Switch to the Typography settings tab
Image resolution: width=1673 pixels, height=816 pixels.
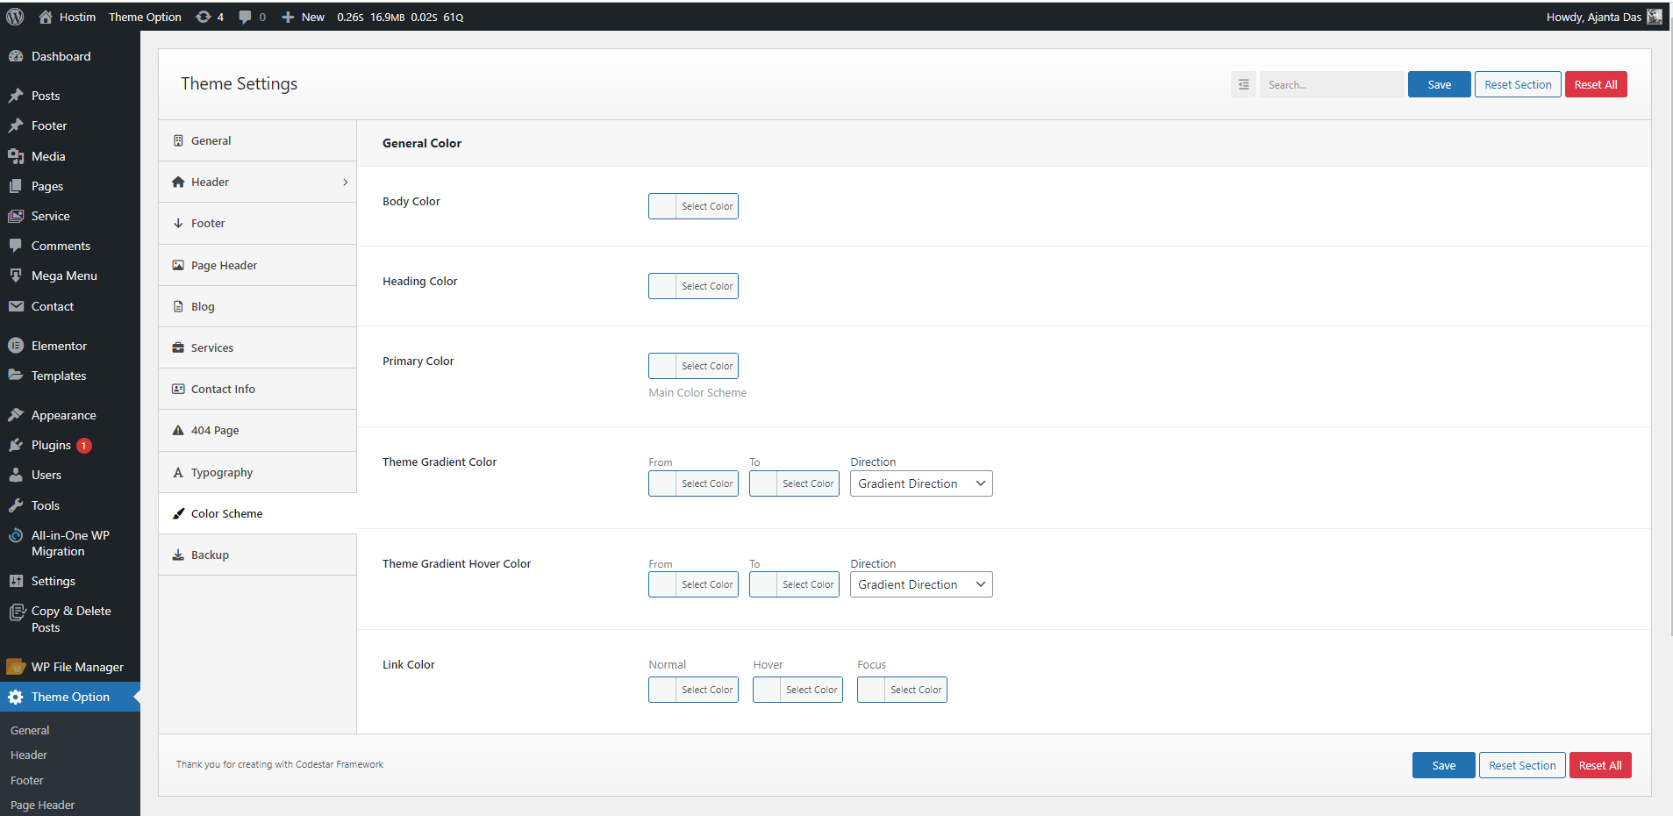[x=222, y=472]
